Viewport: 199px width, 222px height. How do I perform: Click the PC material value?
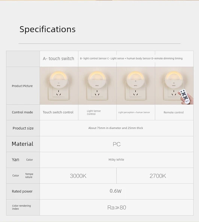(x=117, y=144)
